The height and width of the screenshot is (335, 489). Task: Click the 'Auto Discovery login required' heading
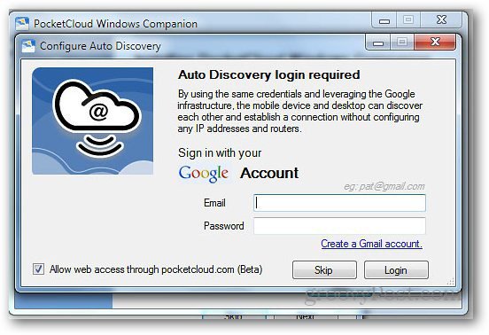pos(268,74)
